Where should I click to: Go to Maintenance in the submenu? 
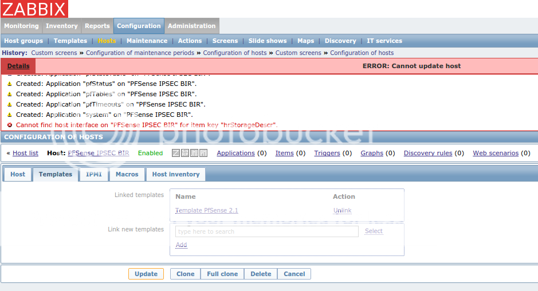[147, 41]
